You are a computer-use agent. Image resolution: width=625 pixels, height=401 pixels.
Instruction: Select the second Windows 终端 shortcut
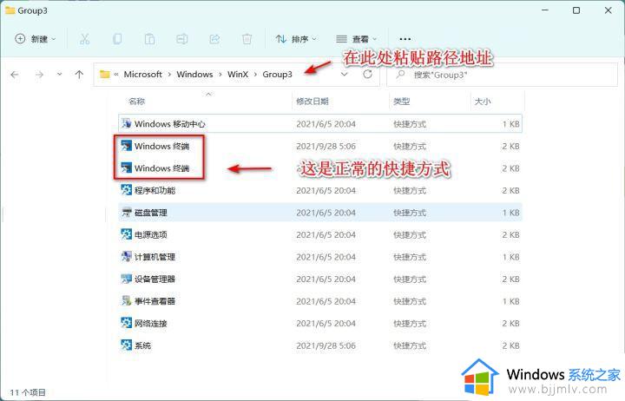pyautogui.click(x=320, y=168)
